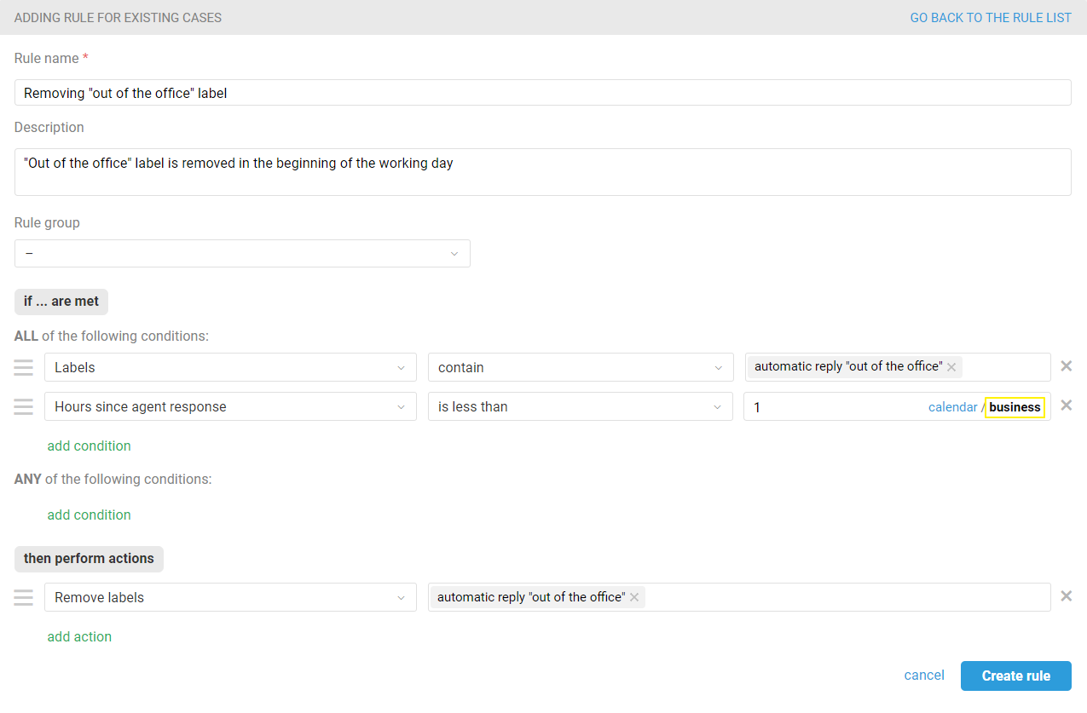This screenshot has width=1087, height=713.
Task: Switch hours mode to calendar
Action: pos(952,407)
